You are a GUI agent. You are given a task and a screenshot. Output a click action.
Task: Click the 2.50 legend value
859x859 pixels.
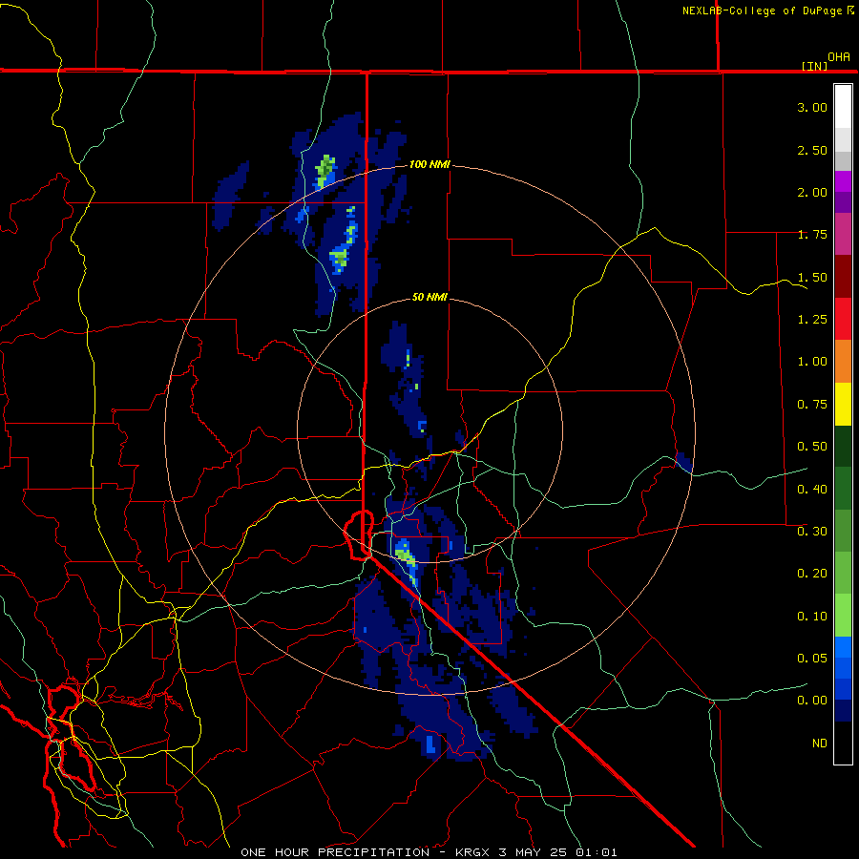[x=812, y=150]
